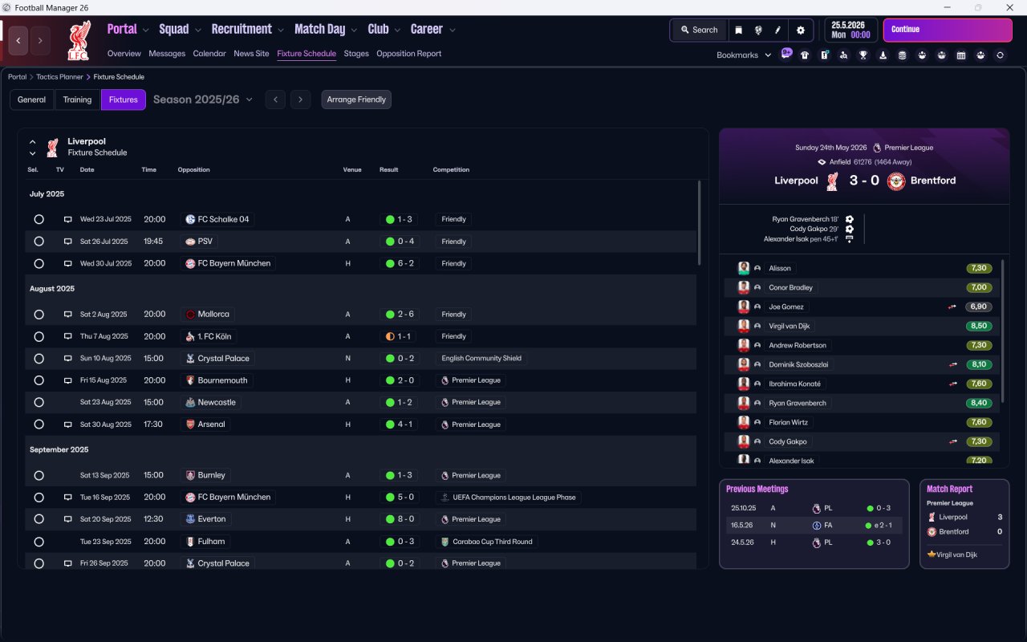Open the Portal menu dropdown arrow
Viewport: 1027px width, 642px height.
[145, 30]
